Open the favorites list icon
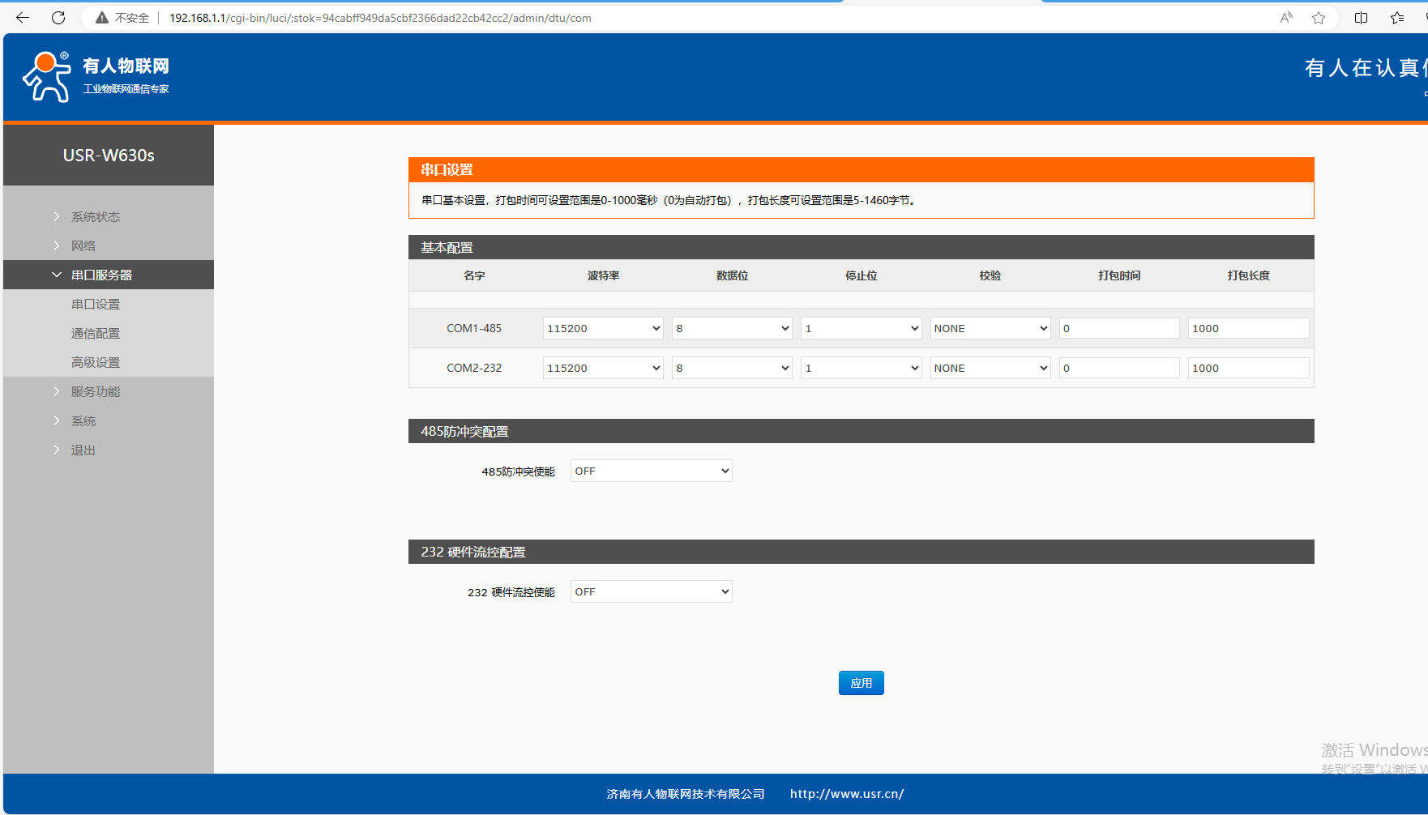 [1397, 18]
